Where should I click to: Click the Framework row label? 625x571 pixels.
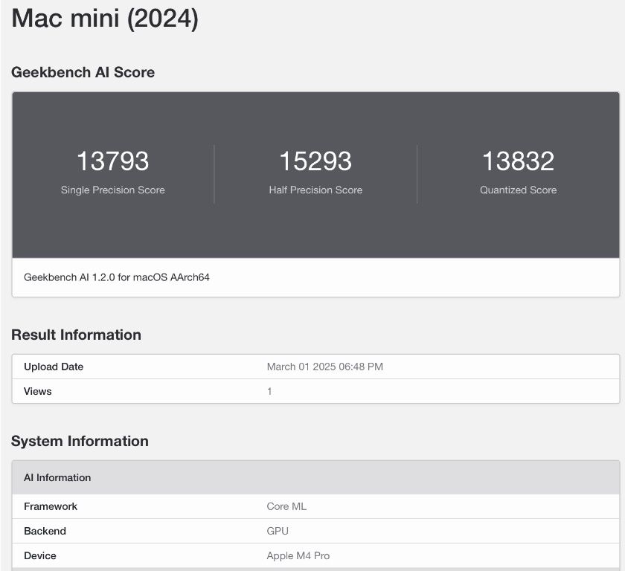(51, 506)
